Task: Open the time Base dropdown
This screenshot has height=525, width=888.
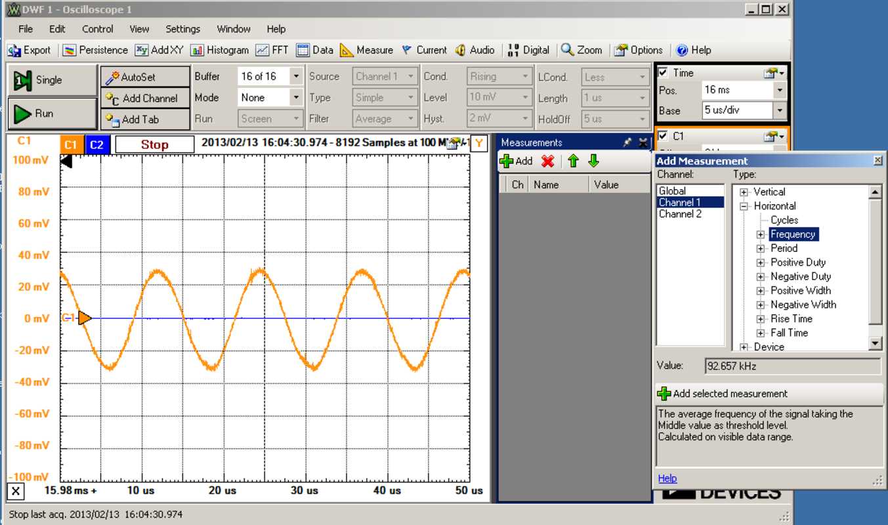Action: [780, 111]
